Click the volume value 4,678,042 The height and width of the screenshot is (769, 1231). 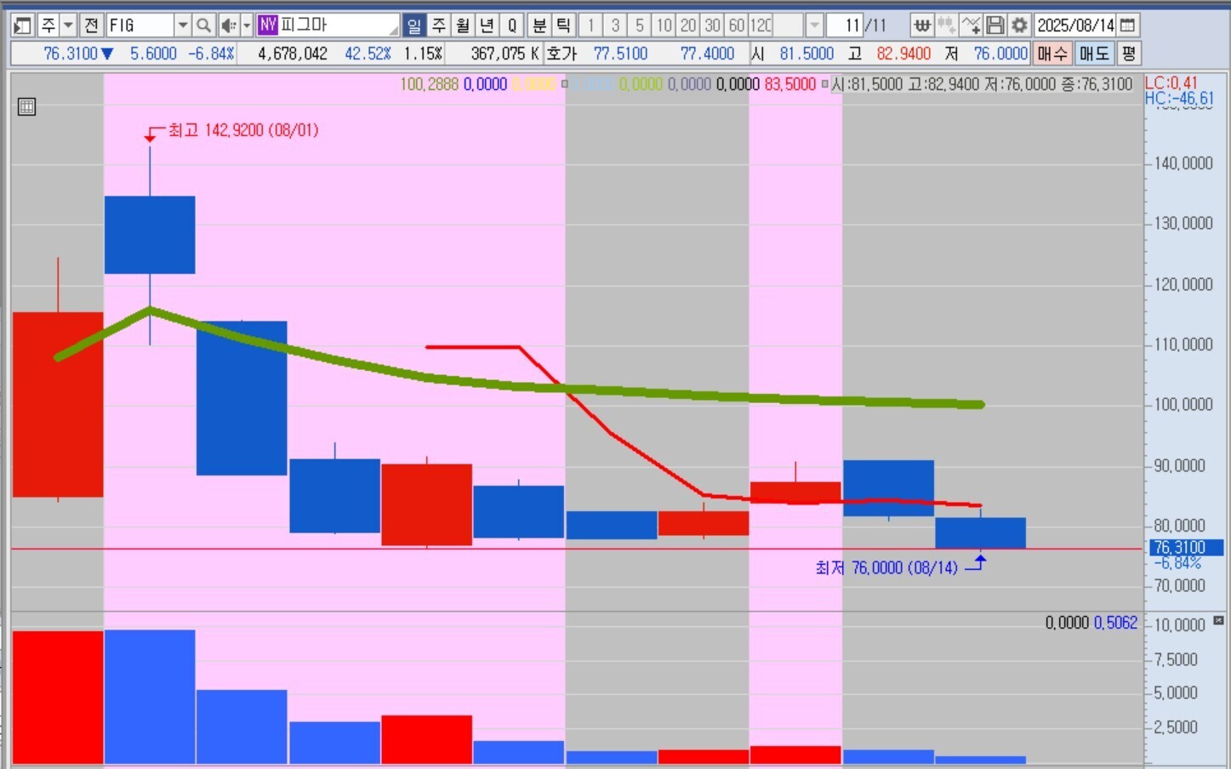click(x=293, y=54)
